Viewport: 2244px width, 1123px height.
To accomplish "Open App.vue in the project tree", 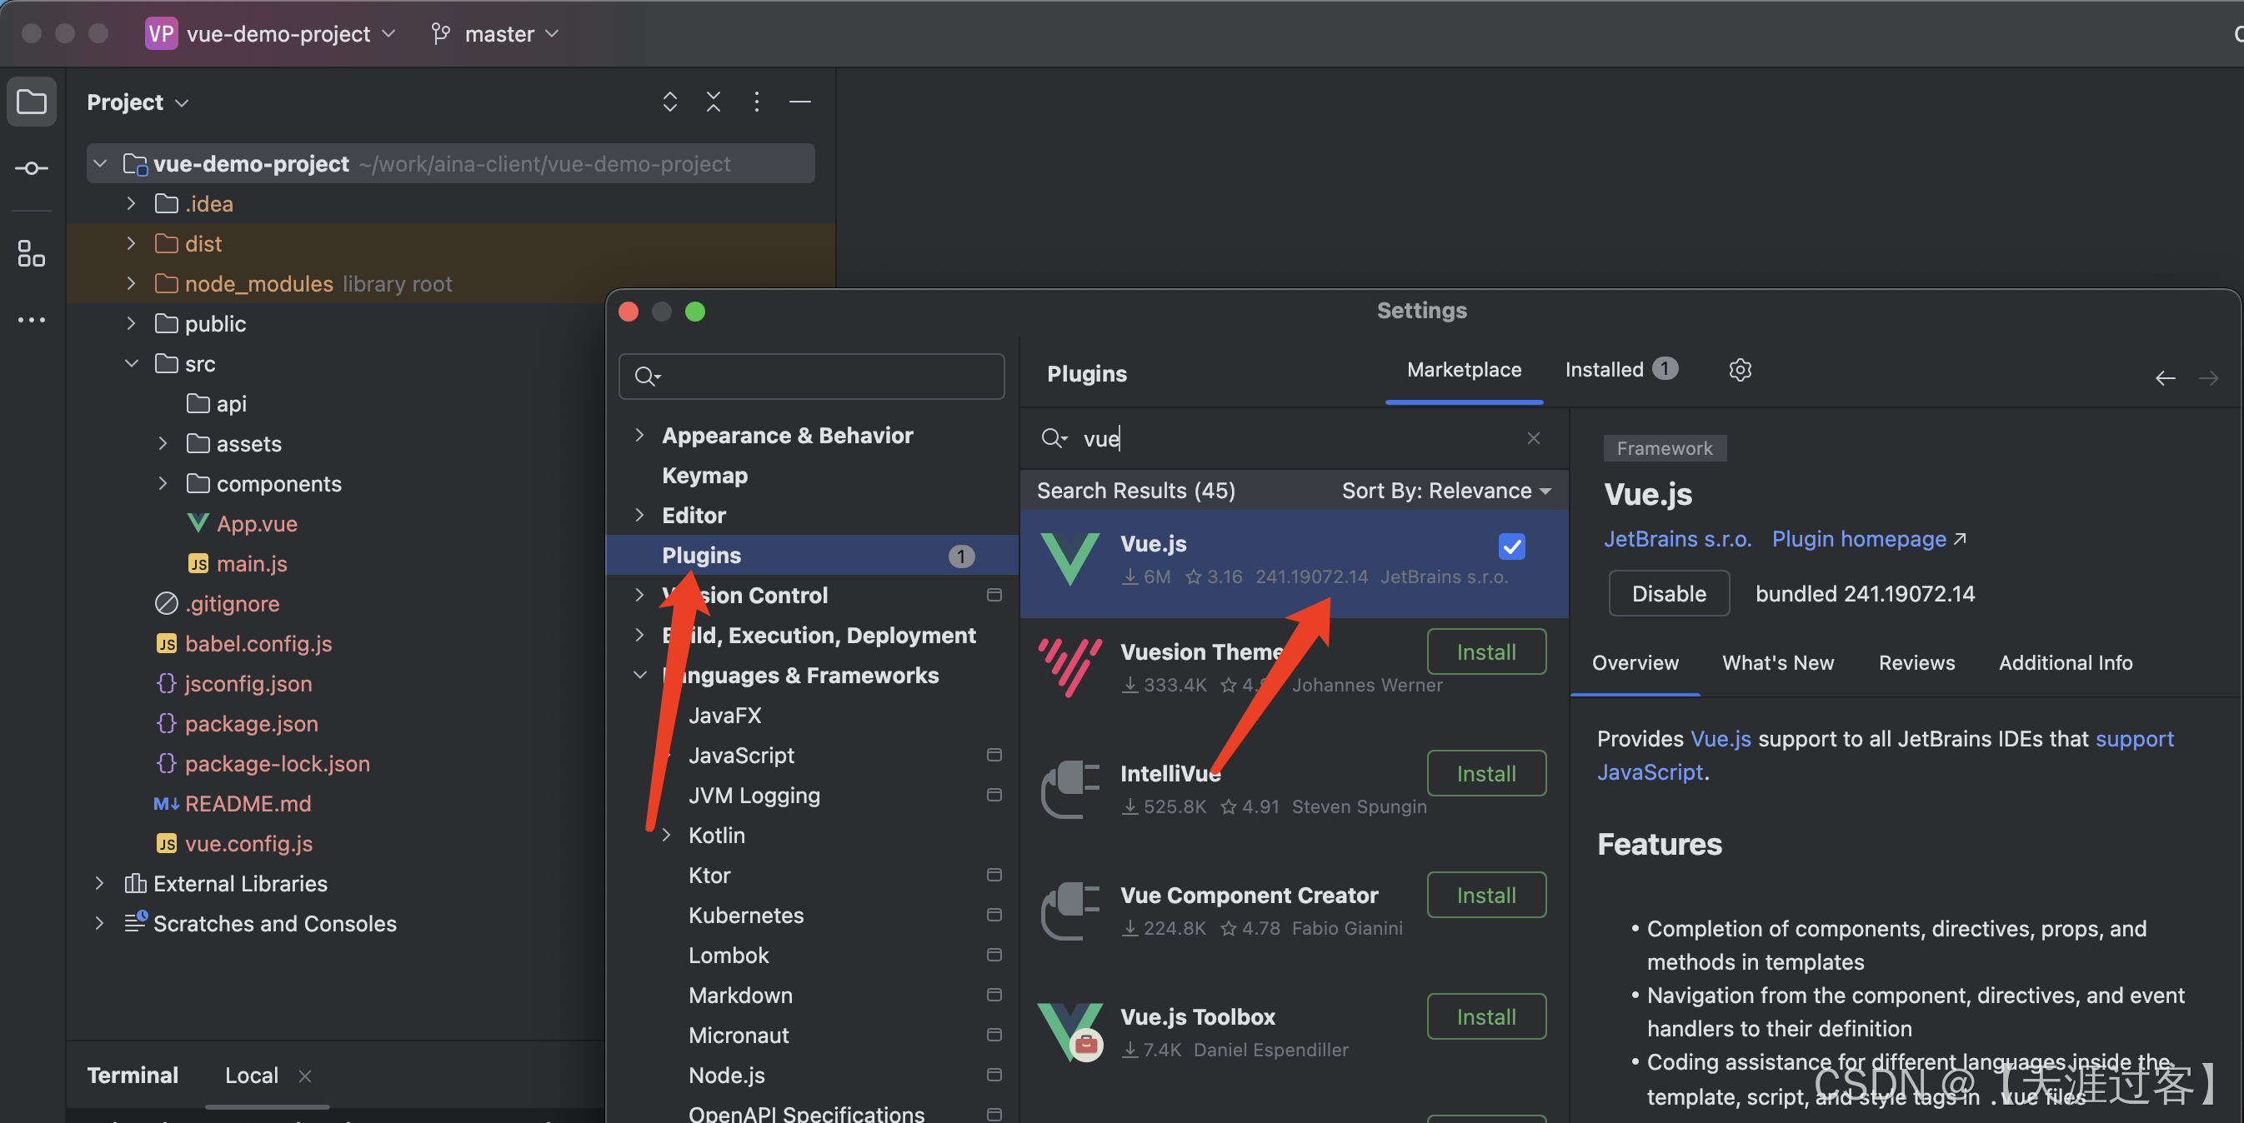I will (x=256, y=524).
